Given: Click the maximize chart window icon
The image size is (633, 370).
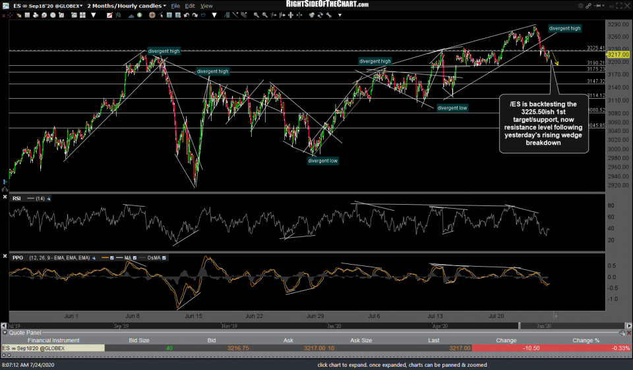Looking at the screenshot, I should click(x=619, y=6).
